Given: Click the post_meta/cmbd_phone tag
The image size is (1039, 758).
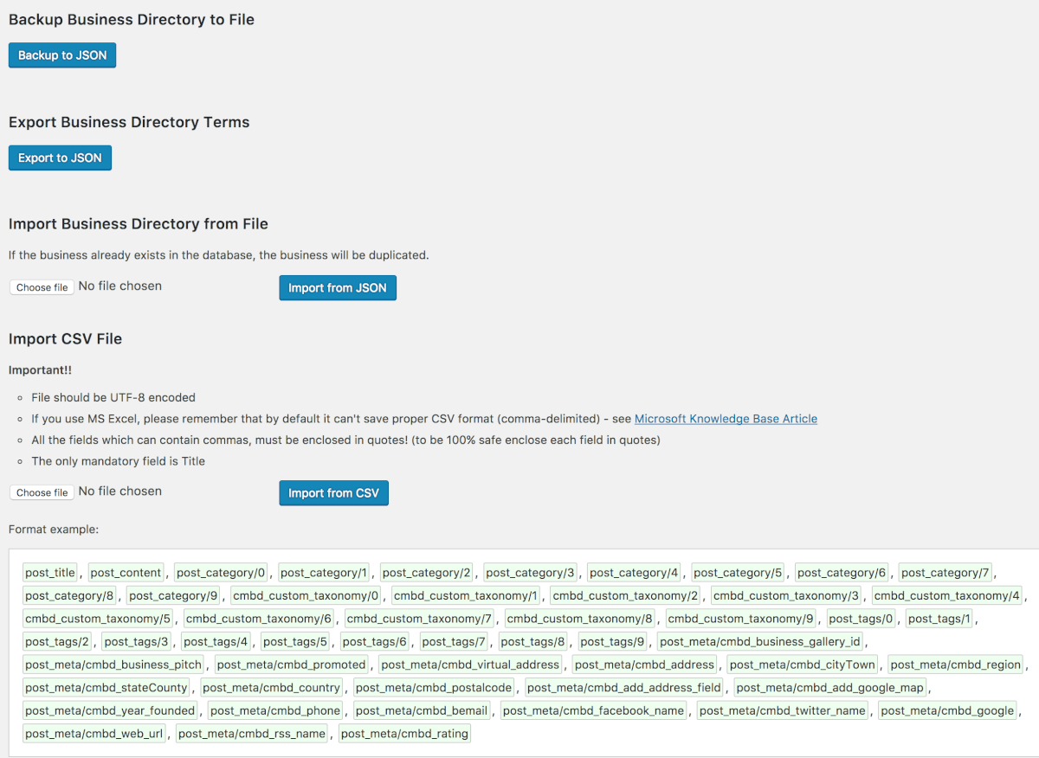Looking at the screenshot, I should click(x=277, y=710).
